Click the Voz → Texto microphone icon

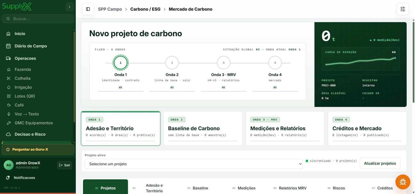click(x=9, y=114)
